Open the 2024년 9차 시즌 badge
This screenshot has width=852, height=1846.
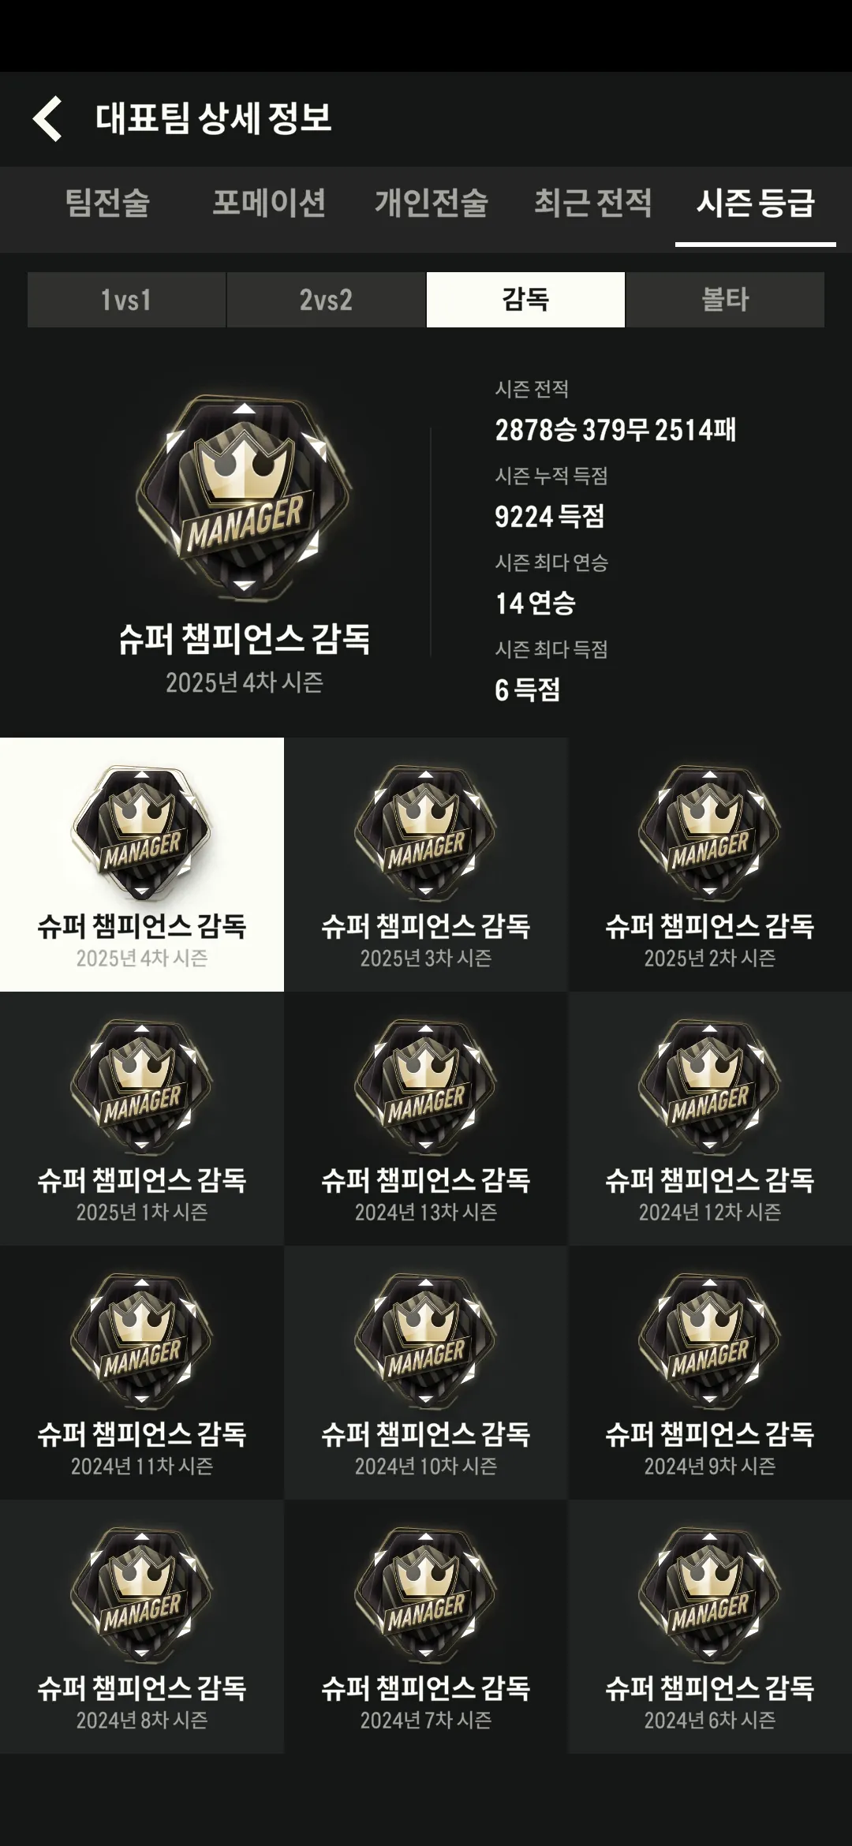click(x=710, y=1373)
